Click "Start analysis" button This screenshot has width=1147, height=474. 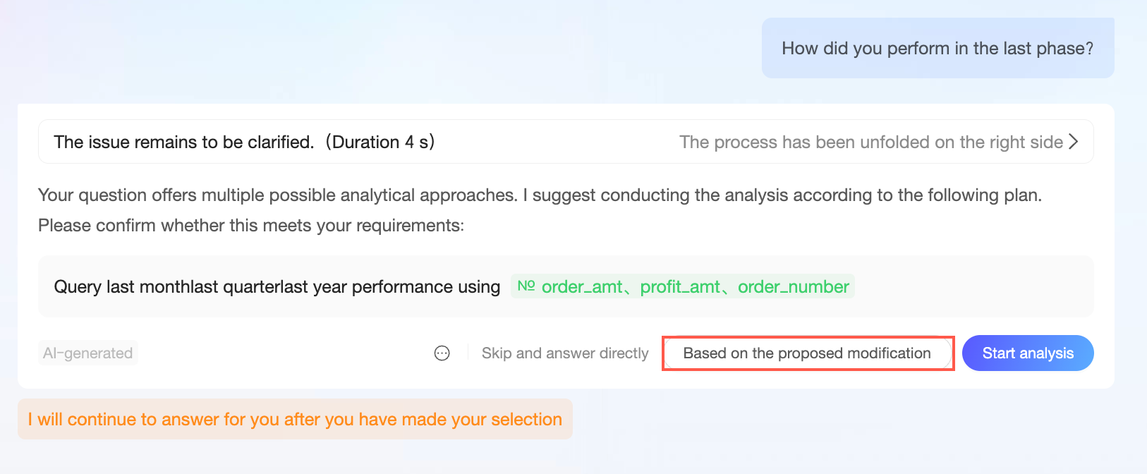(x=1027, y=353)
